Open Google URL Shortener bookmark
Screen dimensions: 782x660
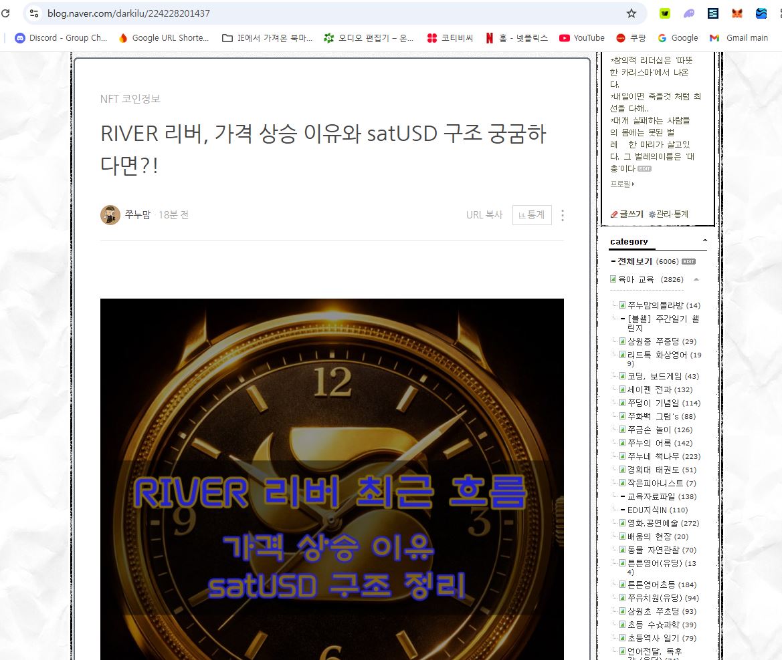[x=164, y=38]
